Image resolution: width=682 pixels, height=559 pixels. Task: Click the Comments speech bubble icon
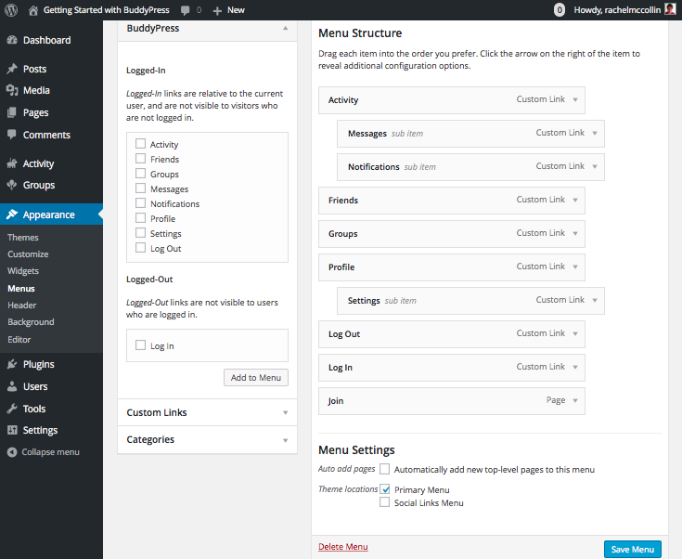(12, 135)
